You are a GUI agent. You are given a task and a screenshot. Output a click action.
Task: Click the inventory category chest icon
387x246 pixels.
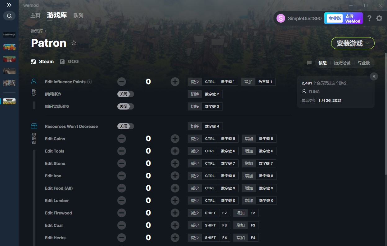pos(34,126)
